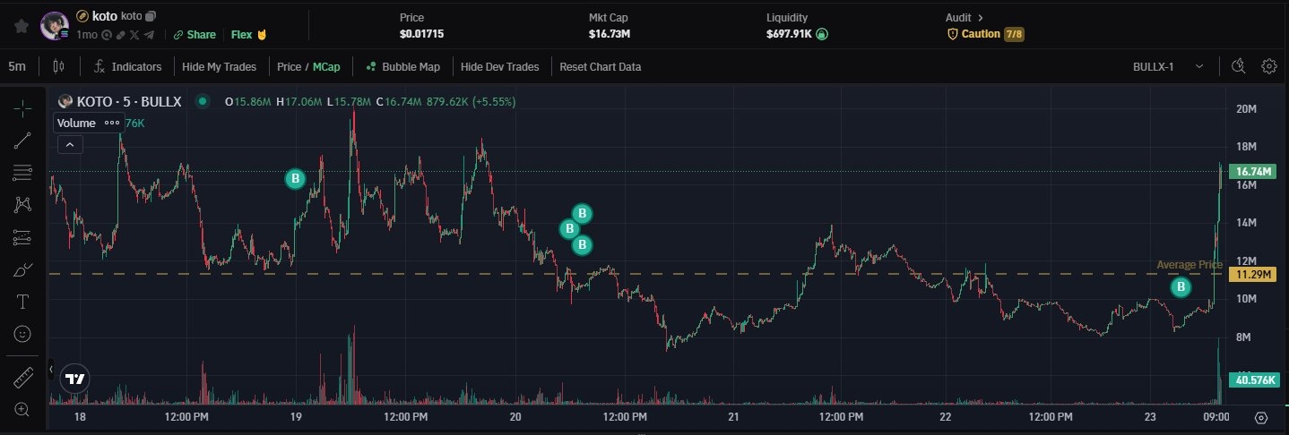
Task: Open the Telegram link icon
Action: [149, 35]
